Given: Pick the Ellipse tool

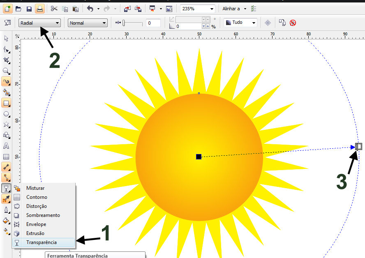Looking at the screenshot, I should tap(6, 114).
